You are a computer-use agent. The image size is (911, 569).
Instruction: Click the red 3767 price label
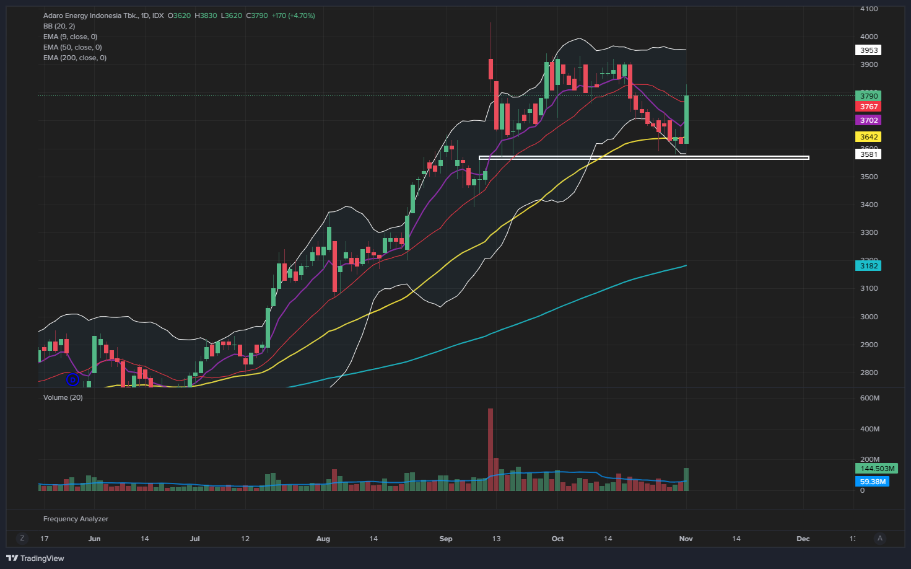868,107
